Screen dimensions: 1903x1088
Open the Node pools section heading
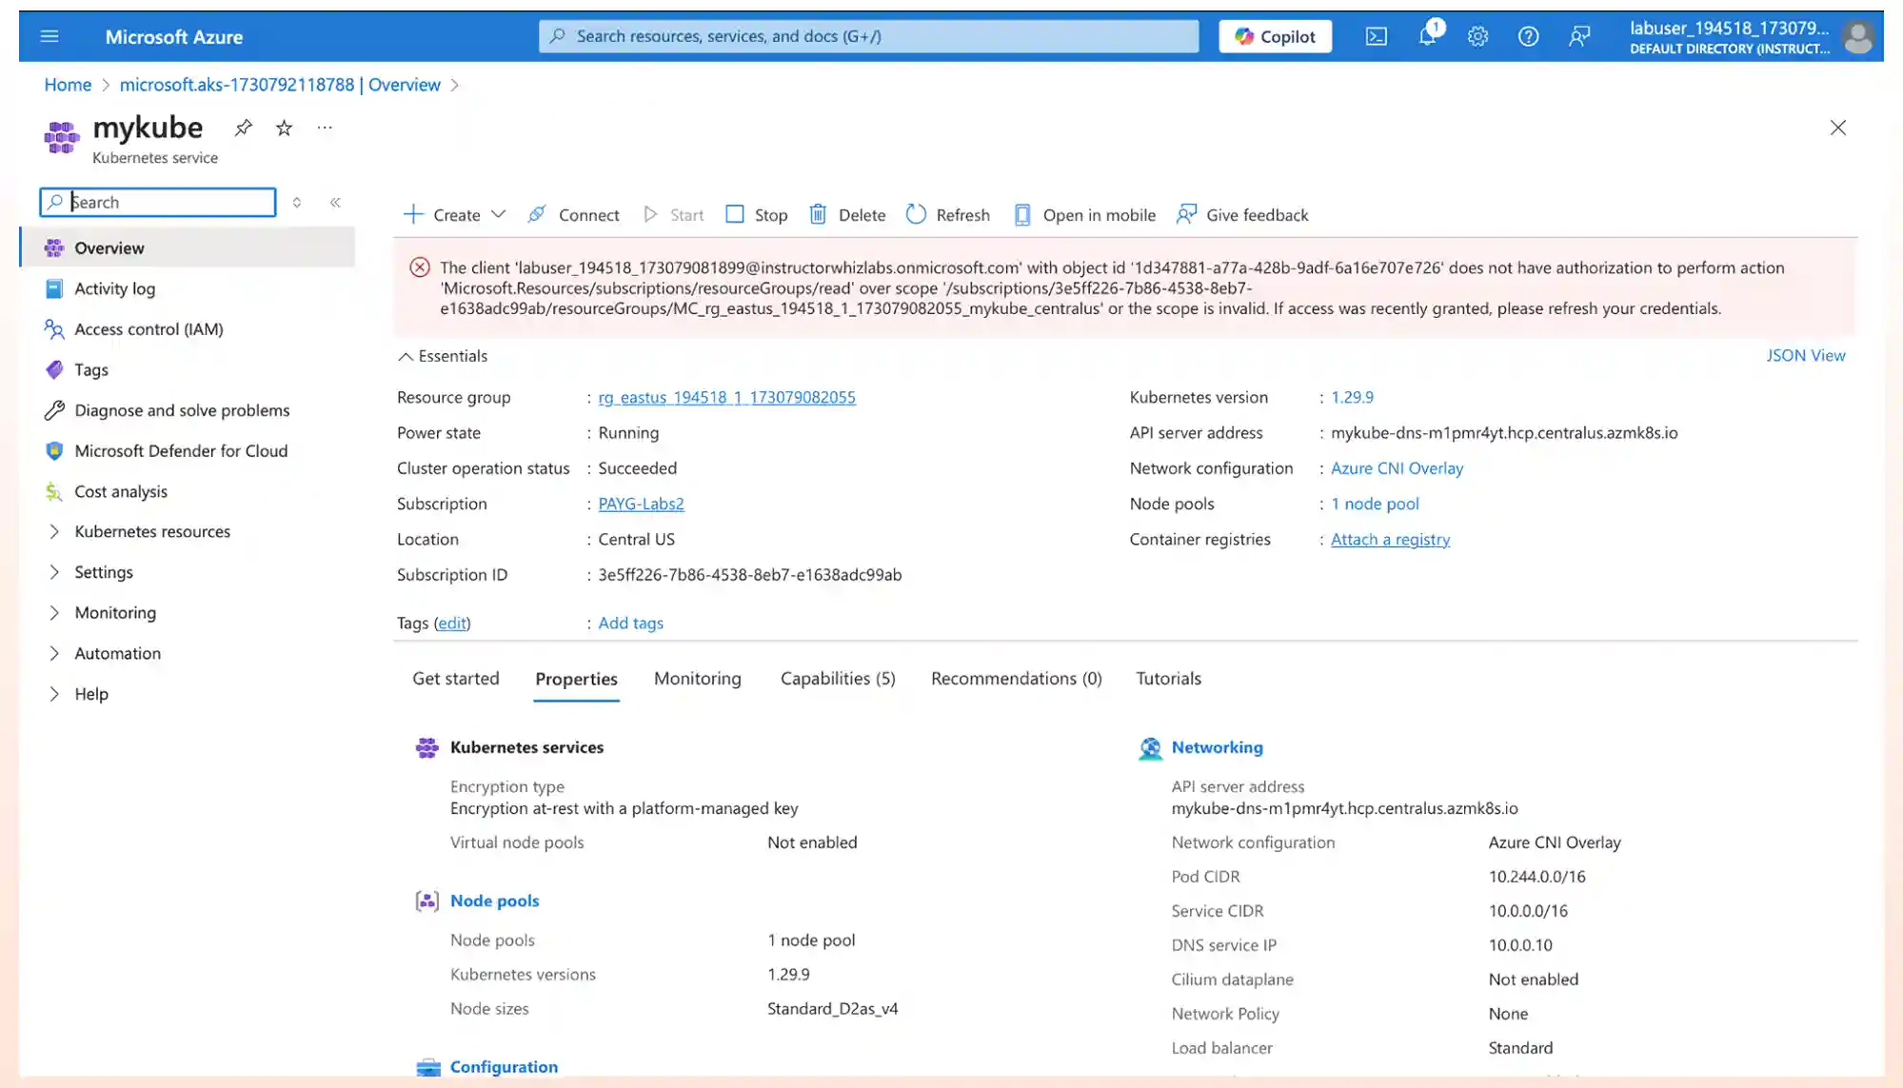point(494,900)
